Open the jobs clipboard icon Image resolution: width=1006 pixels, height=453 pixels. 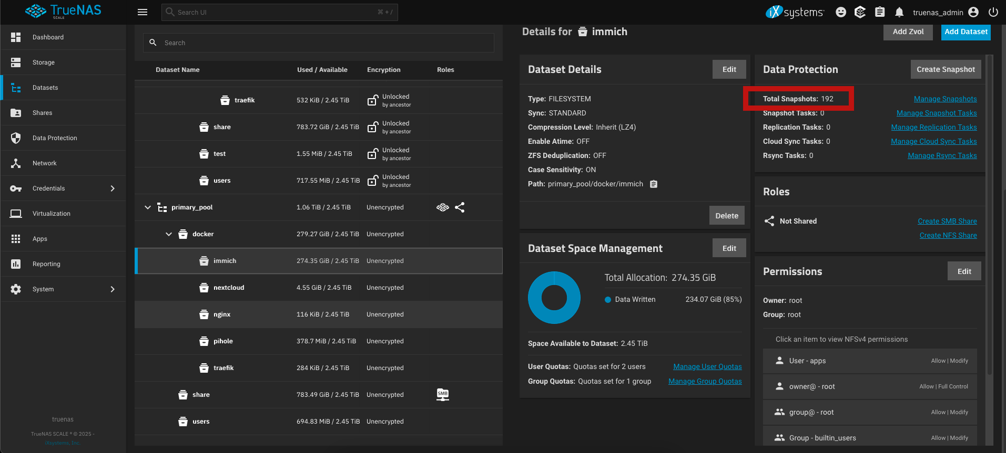coord(880,12)
